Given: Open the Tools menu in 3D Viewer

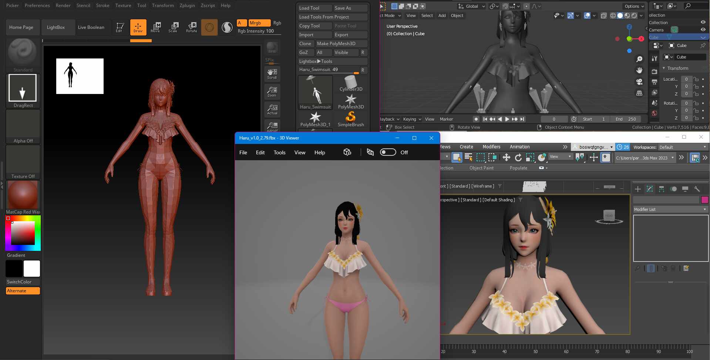Looking at the screenshot, I should coord(279,152).
